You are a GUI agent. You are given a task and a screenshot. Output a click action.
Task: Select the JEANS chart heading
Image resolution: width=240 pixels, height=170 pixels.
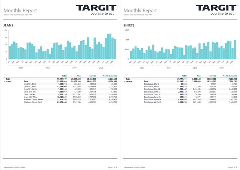(x=9, y=25)
